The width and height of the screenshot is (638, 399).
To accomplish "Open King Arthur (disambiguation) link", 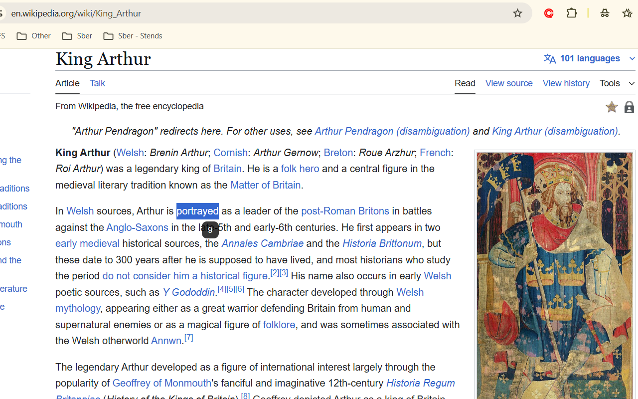I will [555, 131].
